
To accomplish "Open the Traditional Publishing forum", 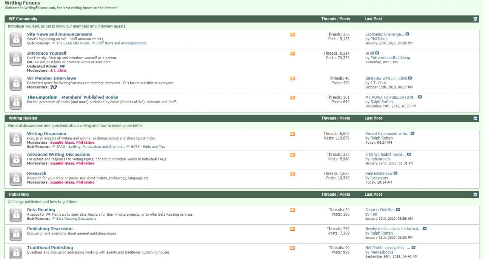I will [x=50, y=248].
